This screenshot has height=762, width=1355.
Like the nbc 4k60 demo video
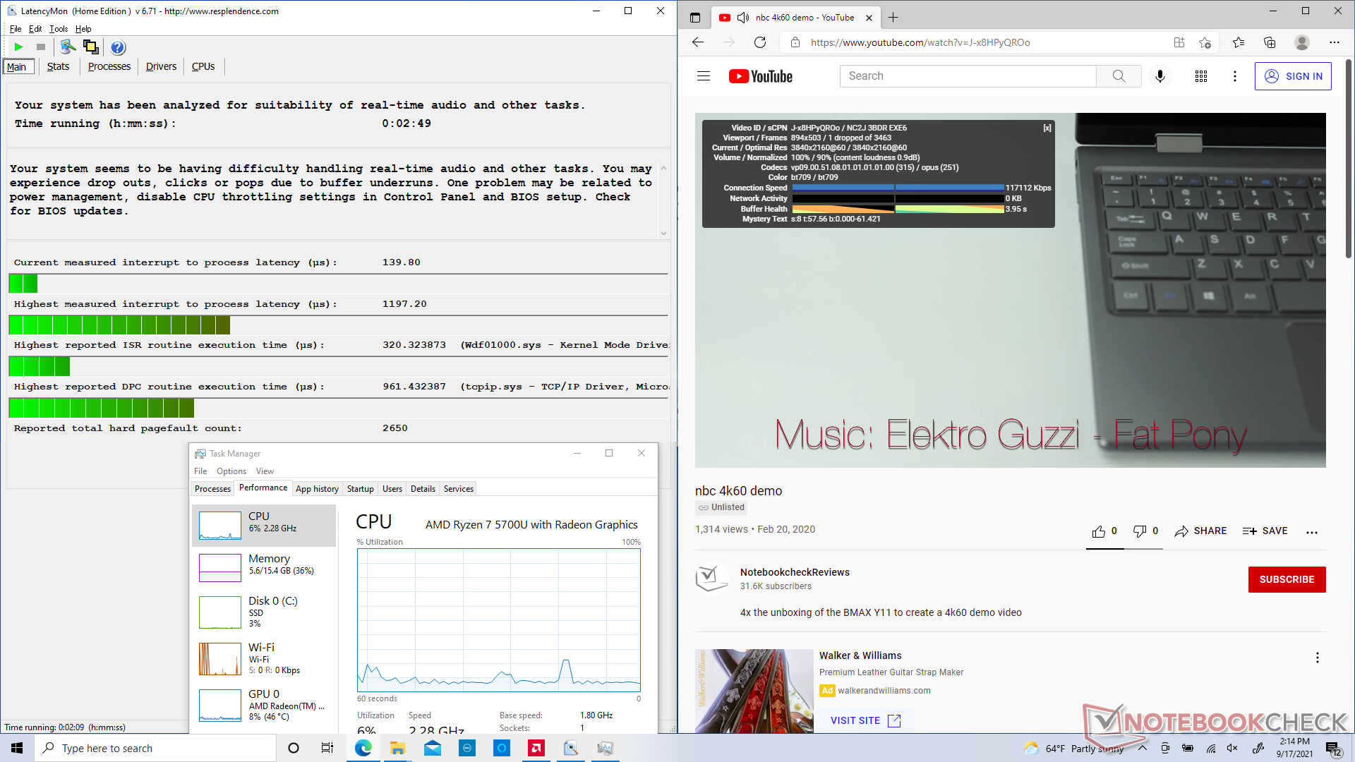pos(1099,531)
